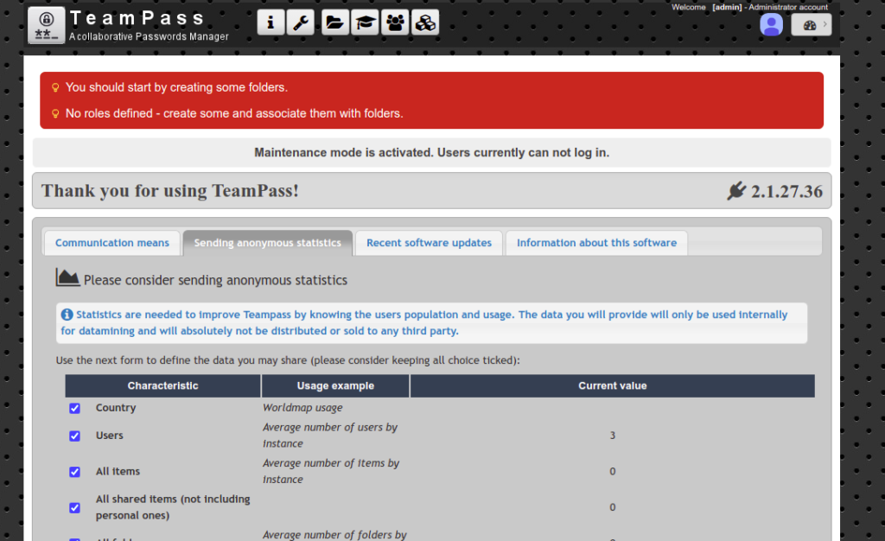Click 'You should start by creating some folders'
Image resolution: width=885 pixels, height=541 pixels.
(176, 87)
